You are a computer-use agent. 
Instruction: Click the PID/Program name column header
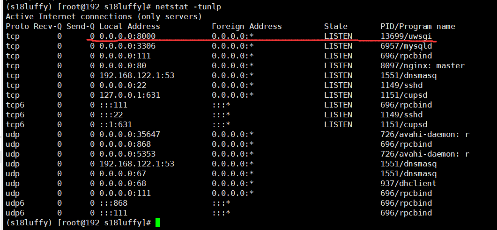click(x=418, y=26)
